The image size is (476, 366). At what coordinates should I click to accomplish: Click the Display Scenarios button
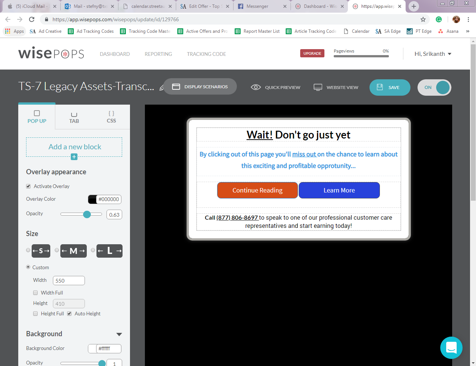[x=200, y=87]
